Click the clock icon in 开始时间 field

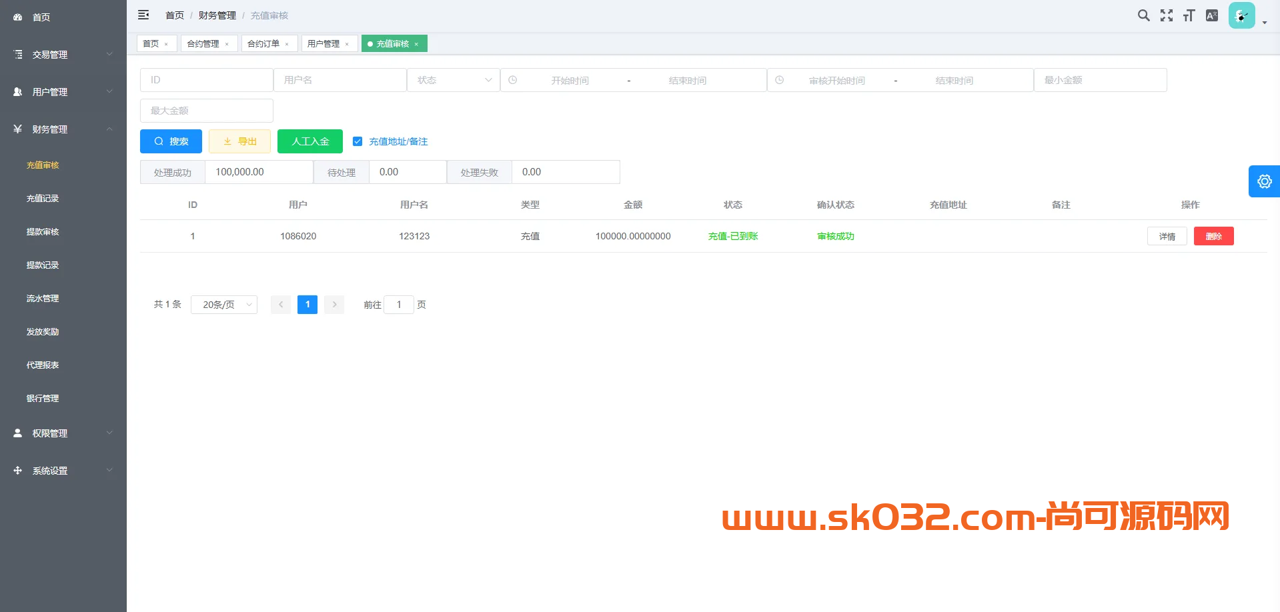(x=512, y=79)
